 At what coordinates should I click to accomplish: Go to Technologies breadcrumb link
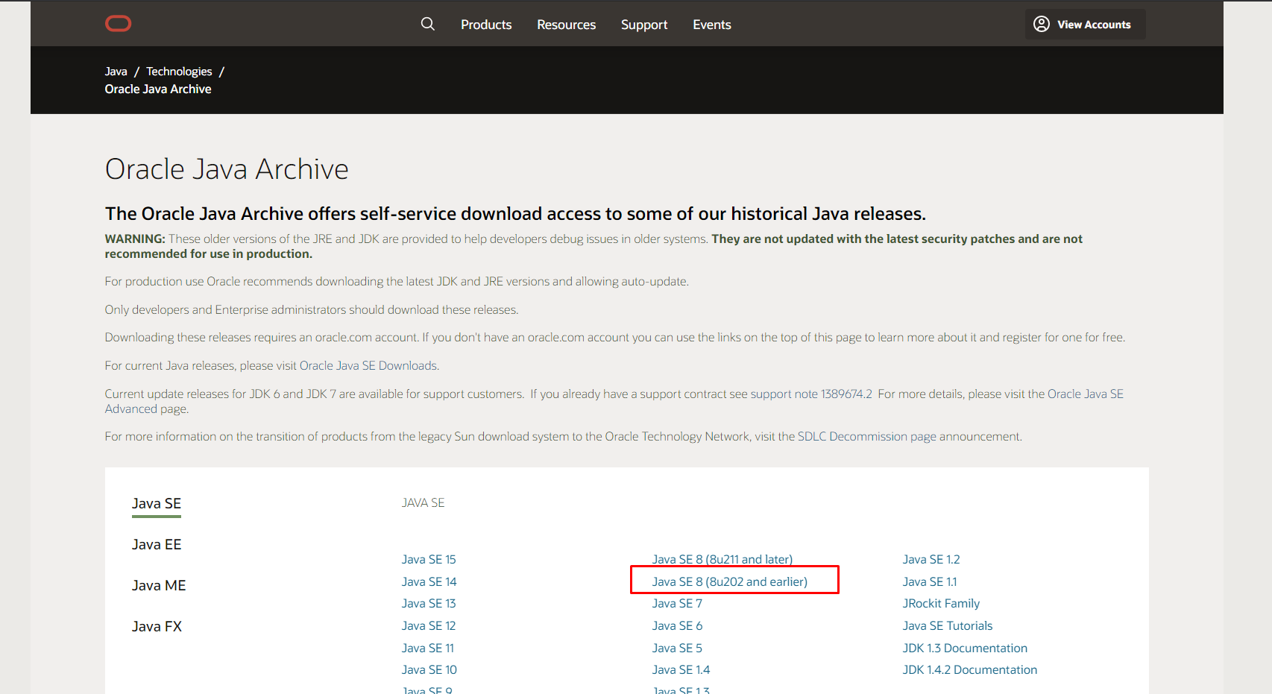click(x=179, y=72)
